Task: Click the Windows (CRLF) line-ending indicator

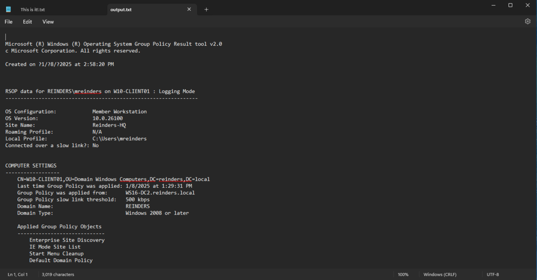Action: click(440, 274)
